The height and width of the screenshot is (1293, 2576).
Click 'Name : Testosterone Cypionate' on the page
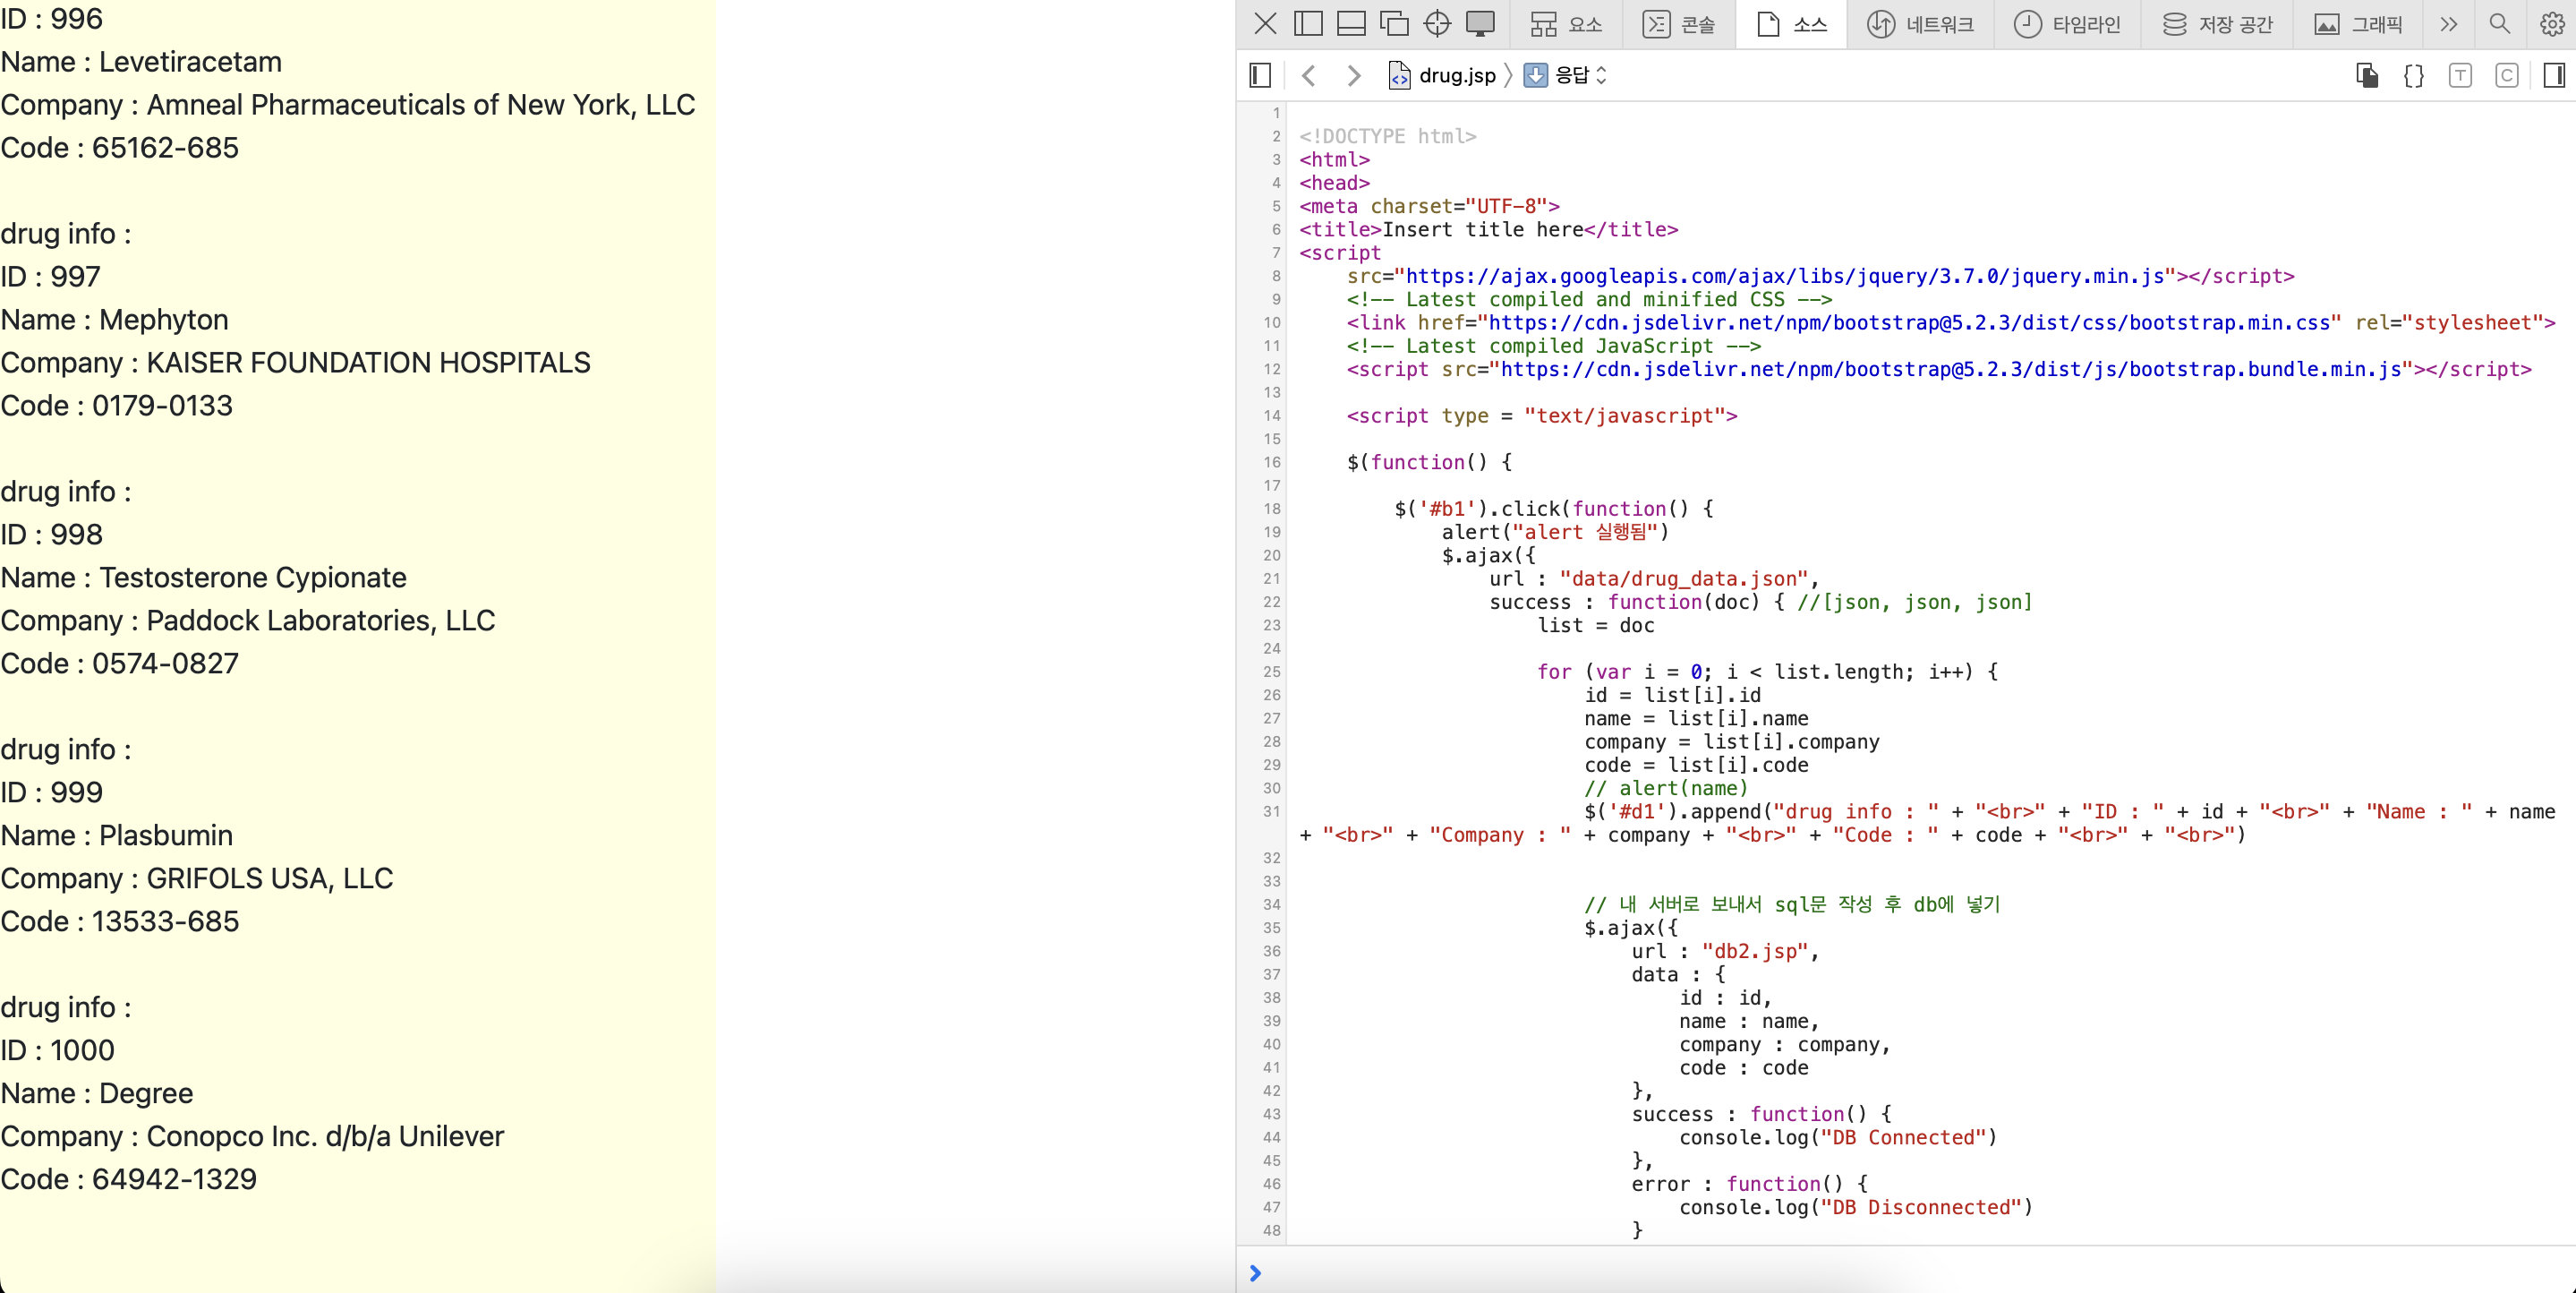point(203,578)
